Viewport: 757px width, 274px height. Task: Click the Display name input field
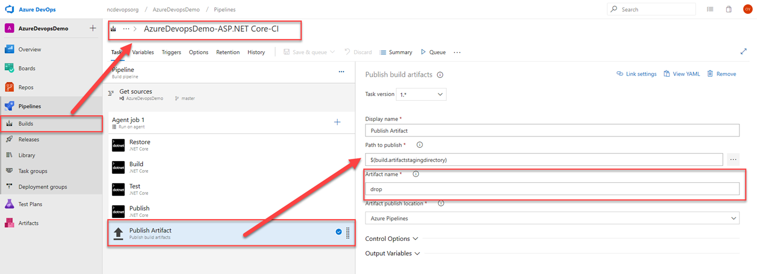click(552, 131)
